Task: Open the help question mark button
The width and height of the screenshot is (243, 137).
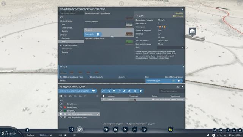Action: tap(27, 130)
